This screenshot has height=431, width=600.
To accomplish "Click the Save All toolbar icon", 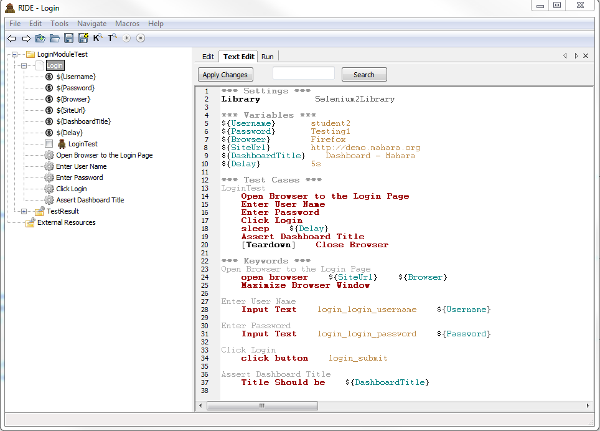I will point(83,38).
